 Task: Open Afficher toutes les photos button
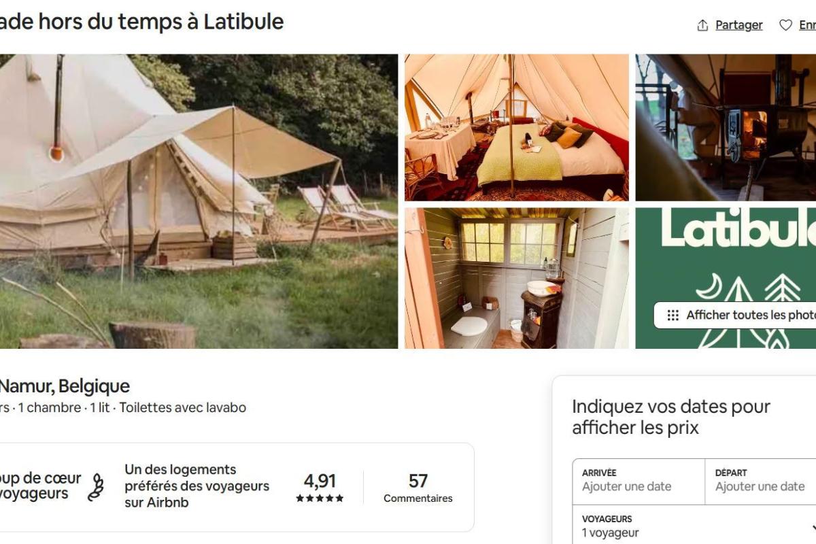pos(735,316)
